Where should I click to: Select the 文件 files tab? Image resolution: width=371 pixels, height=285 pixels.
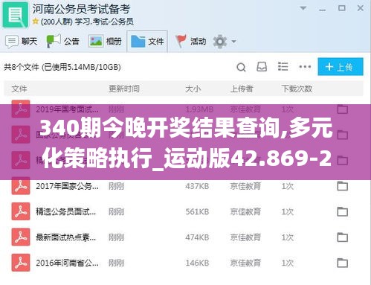[147, 41]
